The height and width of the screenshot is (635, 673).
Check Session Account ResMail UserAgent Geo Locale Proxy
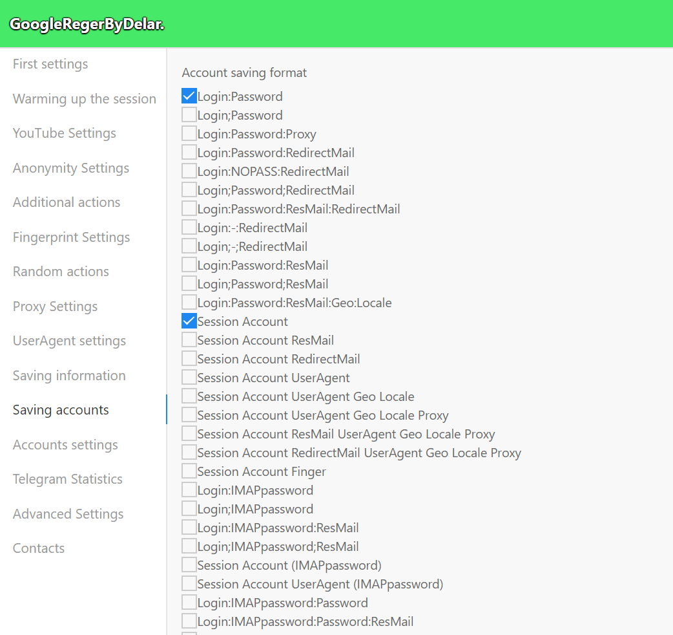tap(189, 434)
